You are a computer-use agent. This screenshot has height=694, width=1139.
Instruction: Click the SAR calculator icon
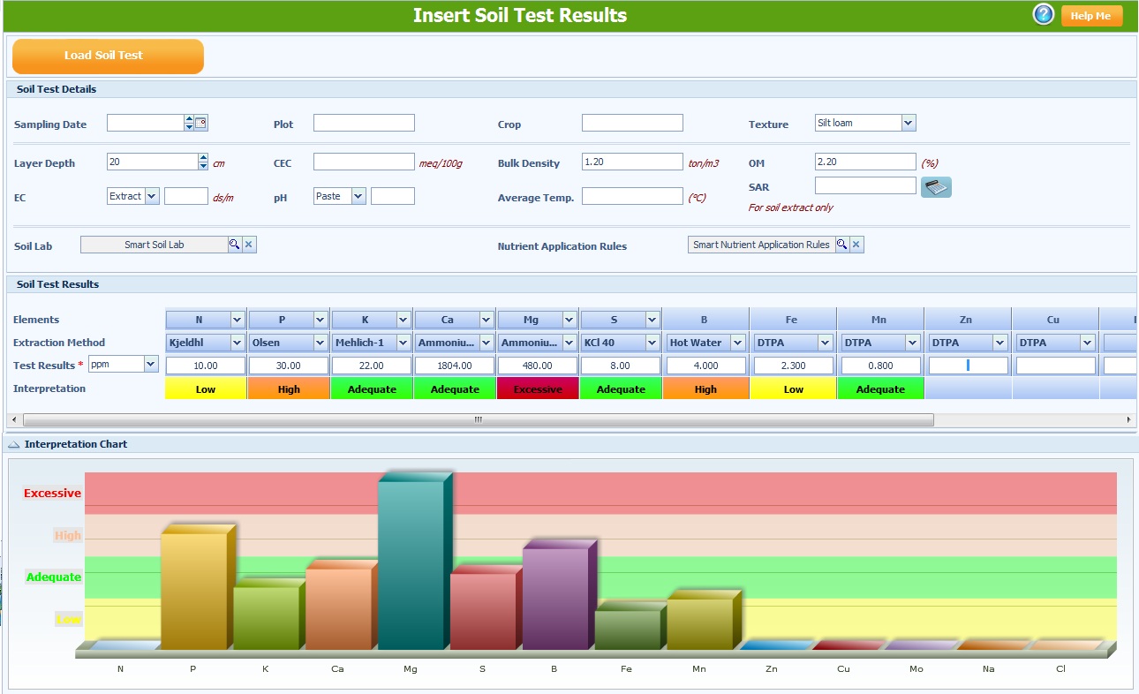click(x=936, y=187)
